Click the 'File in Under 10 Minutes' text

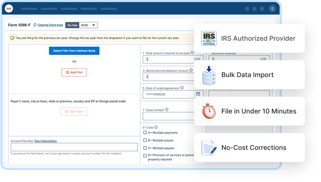(259, 111)
